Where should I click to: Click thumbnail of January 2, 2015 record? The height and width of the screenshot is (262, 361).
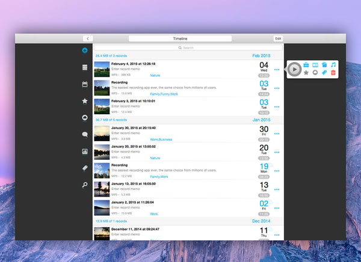(x=102, y=208)
